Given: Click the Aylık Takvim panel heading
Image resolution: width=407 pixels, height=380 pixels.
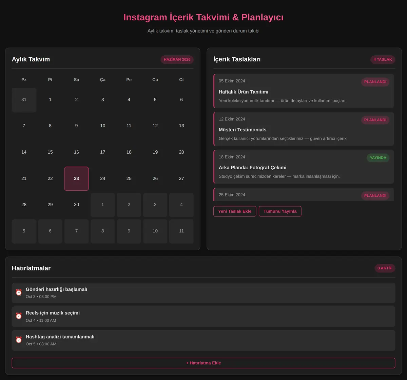Looking at the screenshot, I should [x=31, y=59].
